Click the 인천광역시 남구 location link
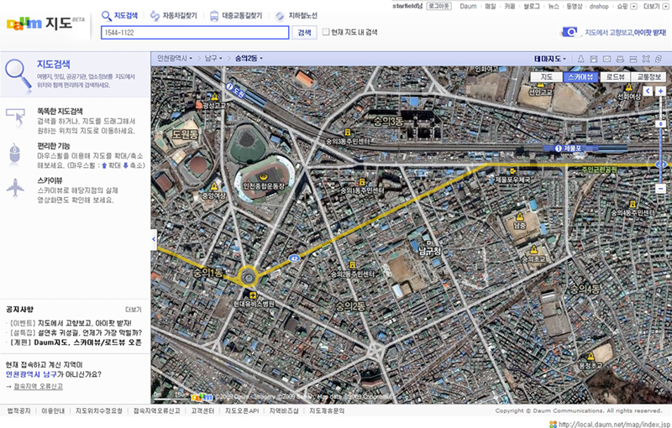The width and height of the screenshot is (672, 428). click(x=31, y=374)
